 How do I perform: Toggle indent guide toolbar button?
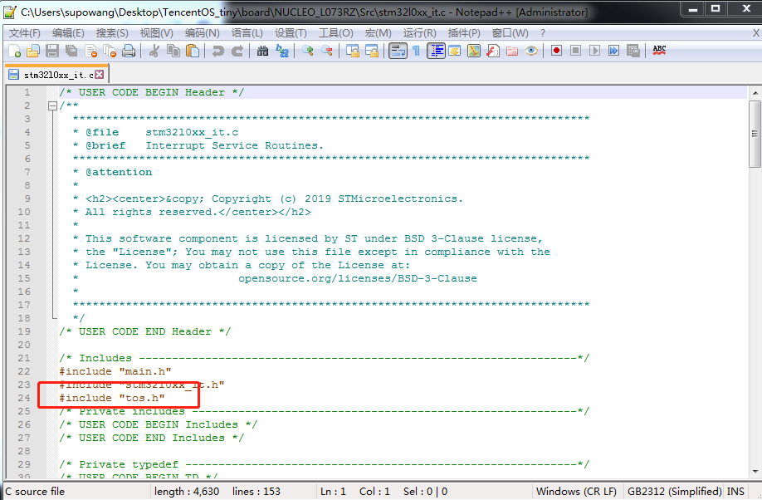(x=437, y=51)
